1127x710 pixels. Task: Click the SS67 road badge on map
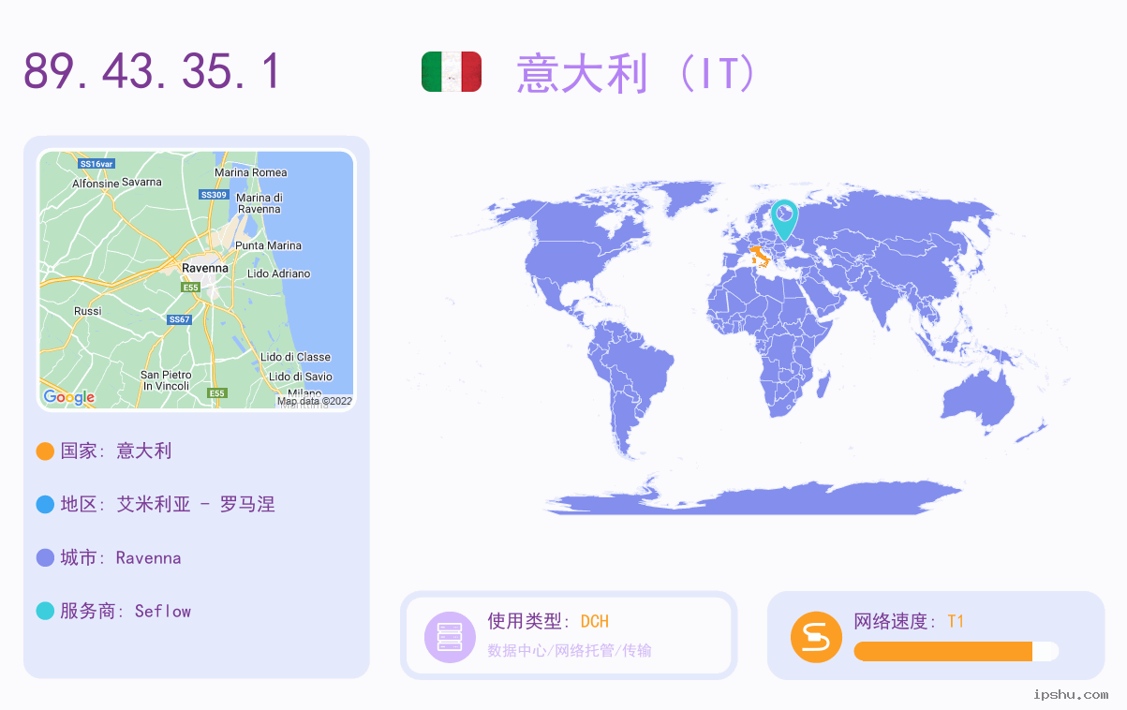click(x=179, y=319)
